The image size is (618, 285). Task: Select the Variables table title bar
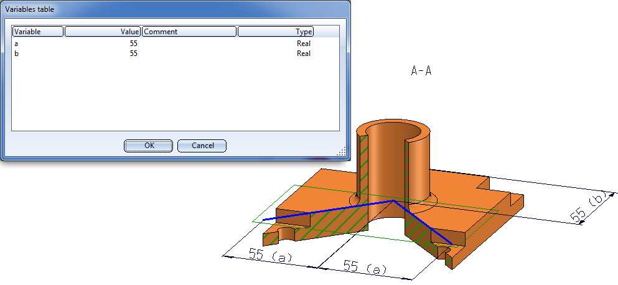coord(176,9)
